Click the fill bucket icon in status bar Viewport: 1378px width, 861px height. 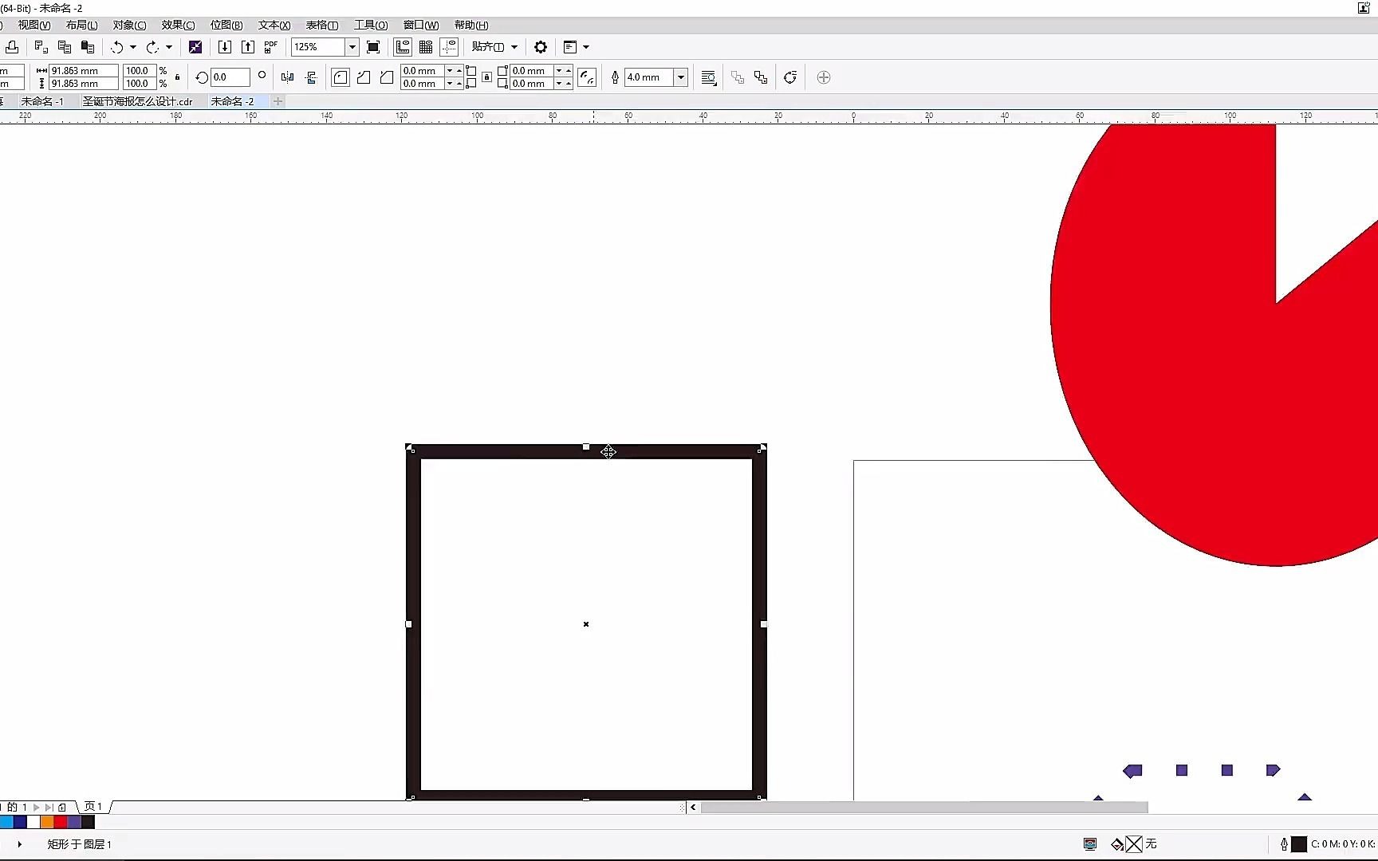click(x=1117, y=844)
